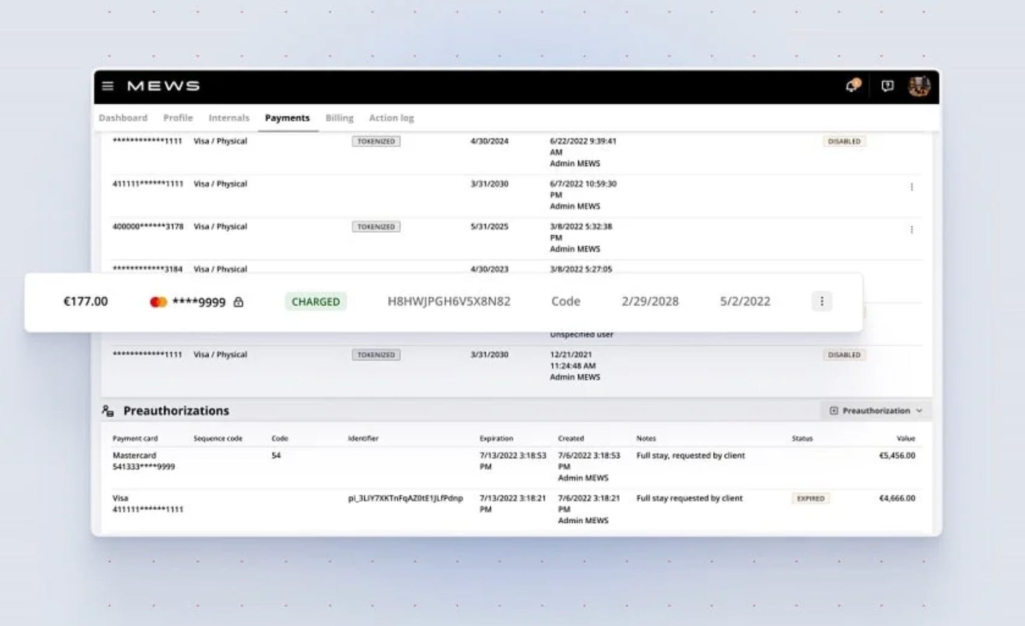Open the hamburger navigation menu
Screen dimensions: 1025x626
pyautogui.click(x=108, y=86)
